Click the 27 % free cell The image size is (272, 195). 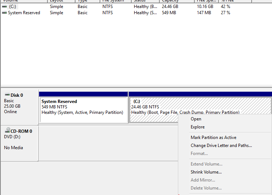(225, 13)
